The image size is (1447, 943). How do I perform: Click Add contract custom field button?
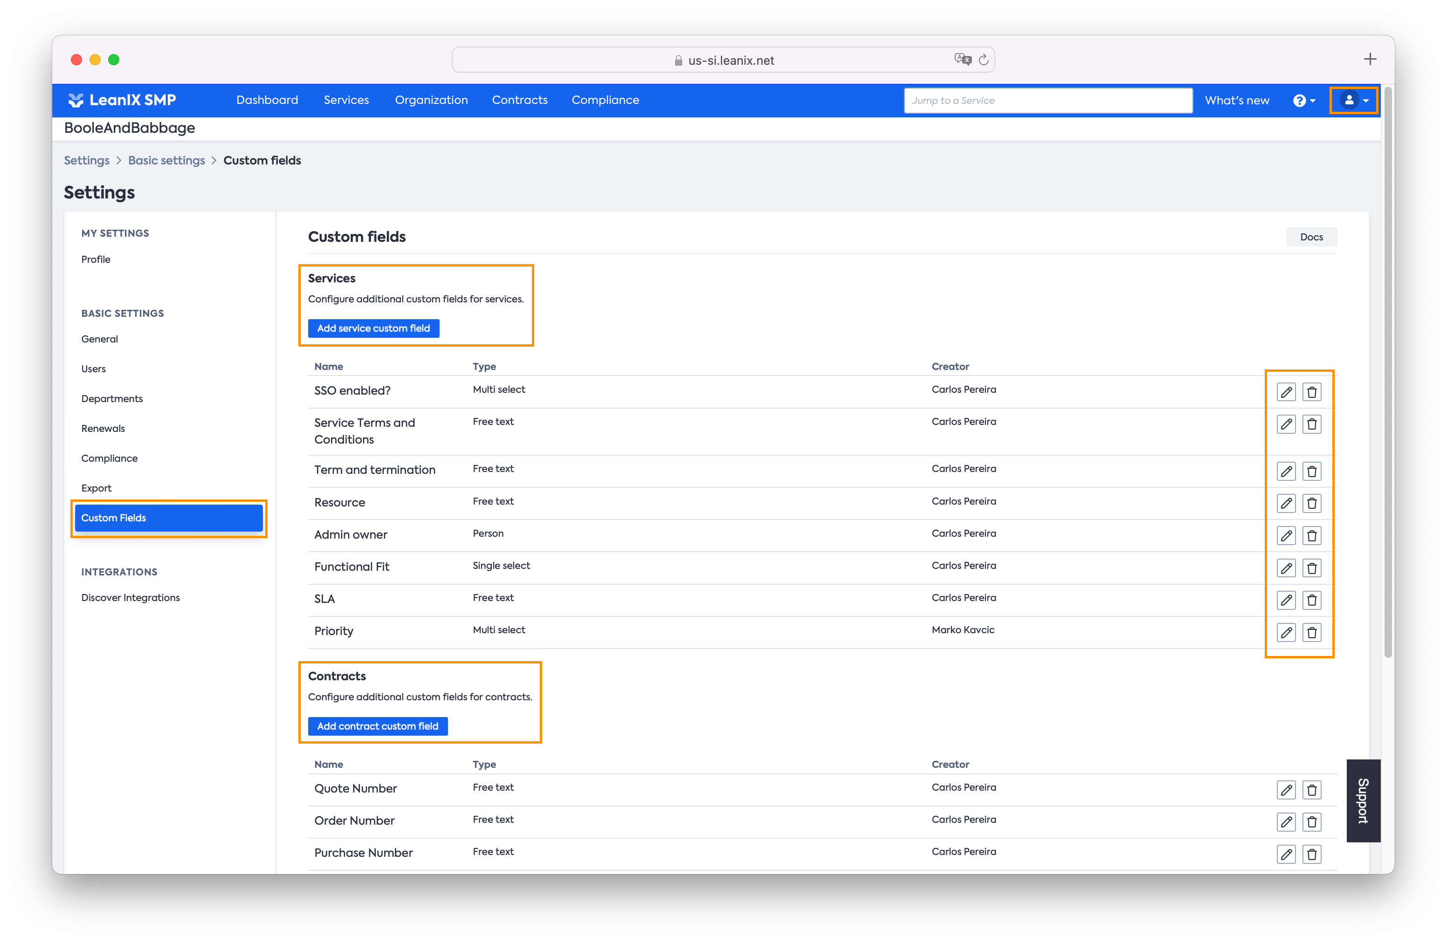point(378,726)
